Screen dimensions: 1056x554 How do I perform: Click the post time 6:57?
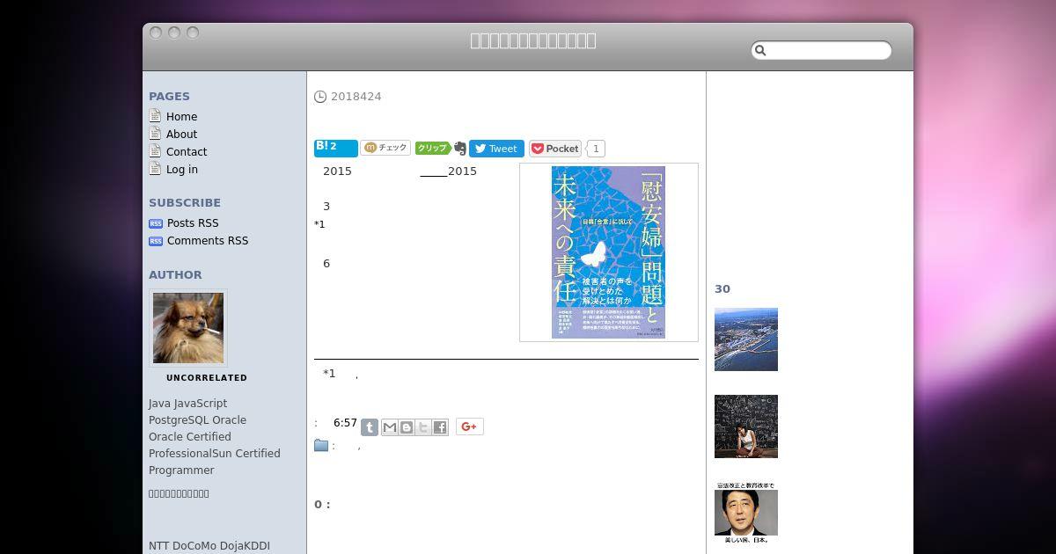tap(345, 423)
